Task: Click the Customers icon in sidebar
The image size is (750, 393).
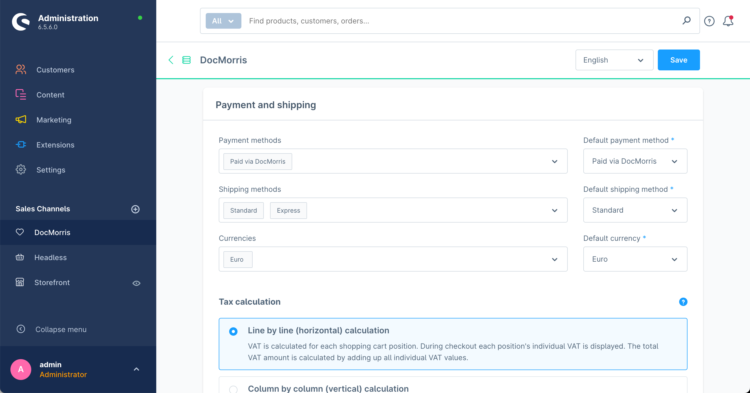Action: point(20,70)
